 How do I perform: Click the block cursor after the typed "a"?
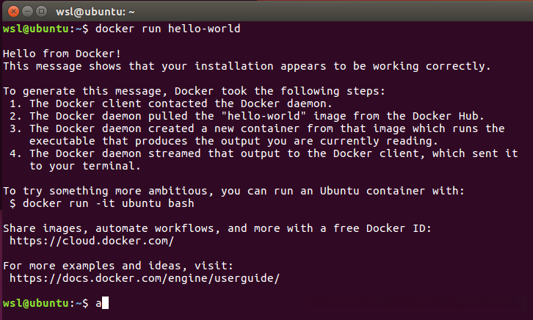click(106, 303)
